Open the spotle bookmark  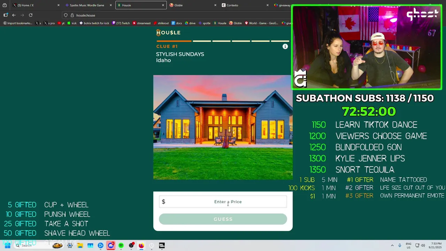(x=205, y=23)
